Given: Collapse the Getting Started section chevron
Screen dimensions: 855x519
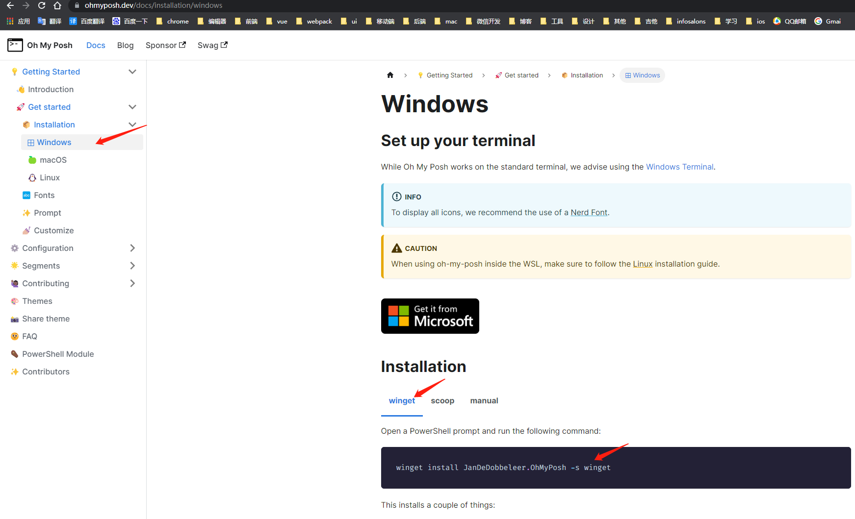Looking at the screenshot, I should pos(132,72).
